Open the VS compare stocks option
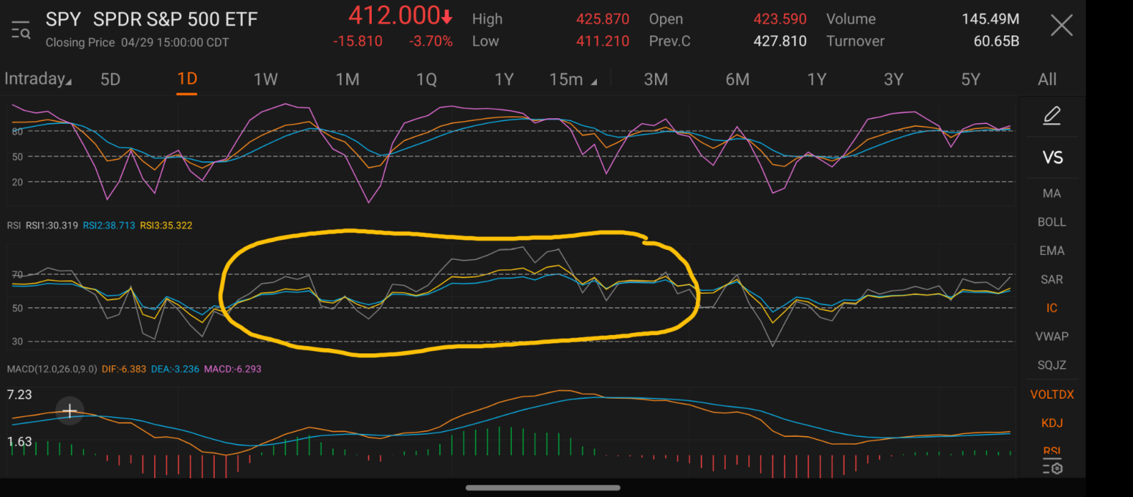 [x=1052, y=157]
